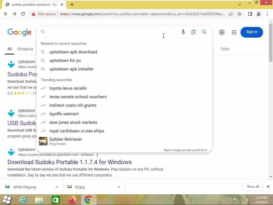Open the green Store app on taskbar
The image size is (273, 205).
pyautogui.click(x=56, y=200)
